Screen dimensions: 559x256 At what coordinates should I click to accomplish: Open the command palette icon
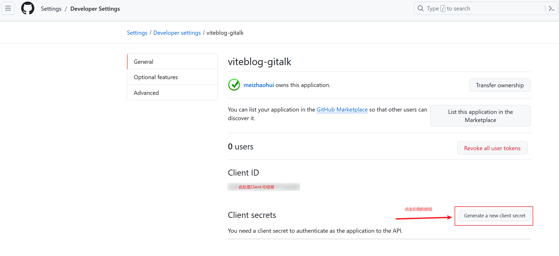[x=551, y=8]
